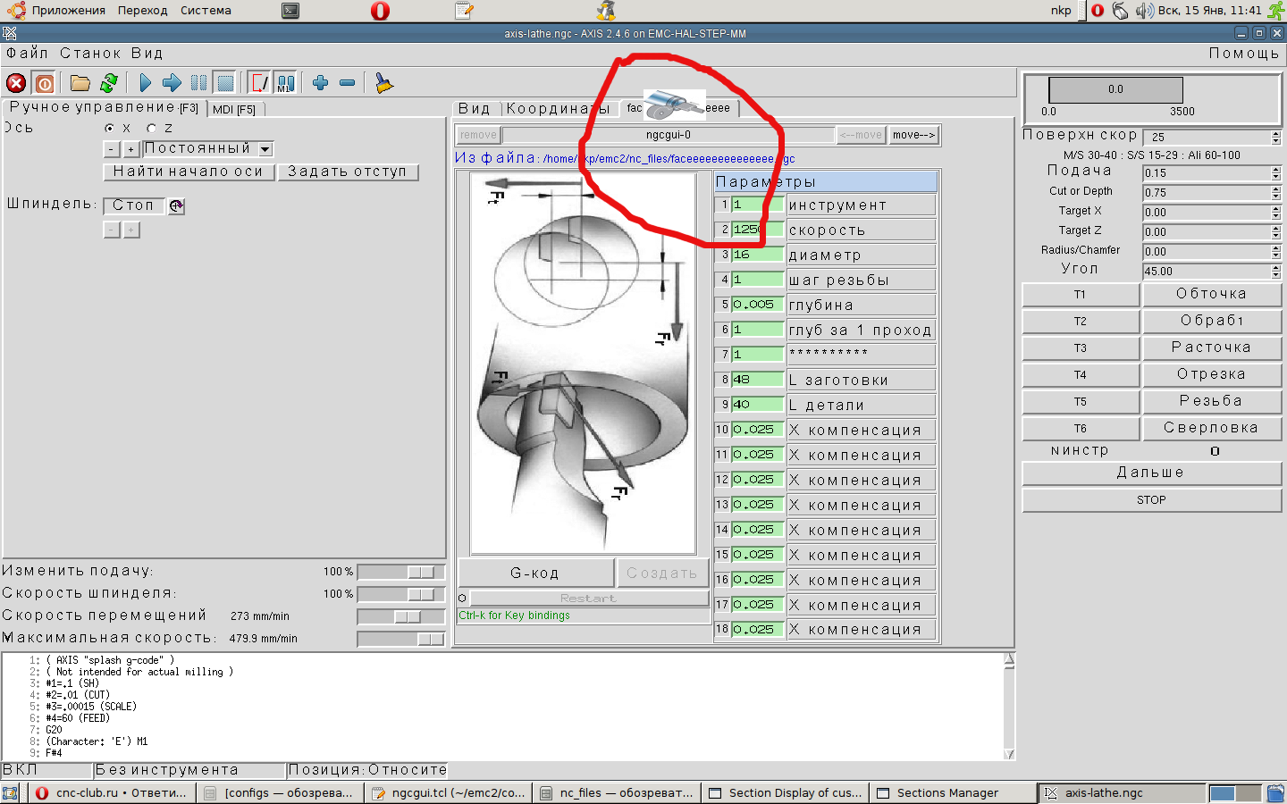Click the spindle rotation direction icon
The image size is (1287, 804).
(x=176, y=205)
